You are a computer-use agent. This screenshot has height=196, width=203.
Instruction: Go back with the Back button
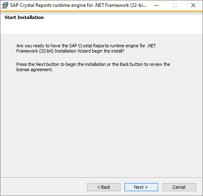[104, 187]
